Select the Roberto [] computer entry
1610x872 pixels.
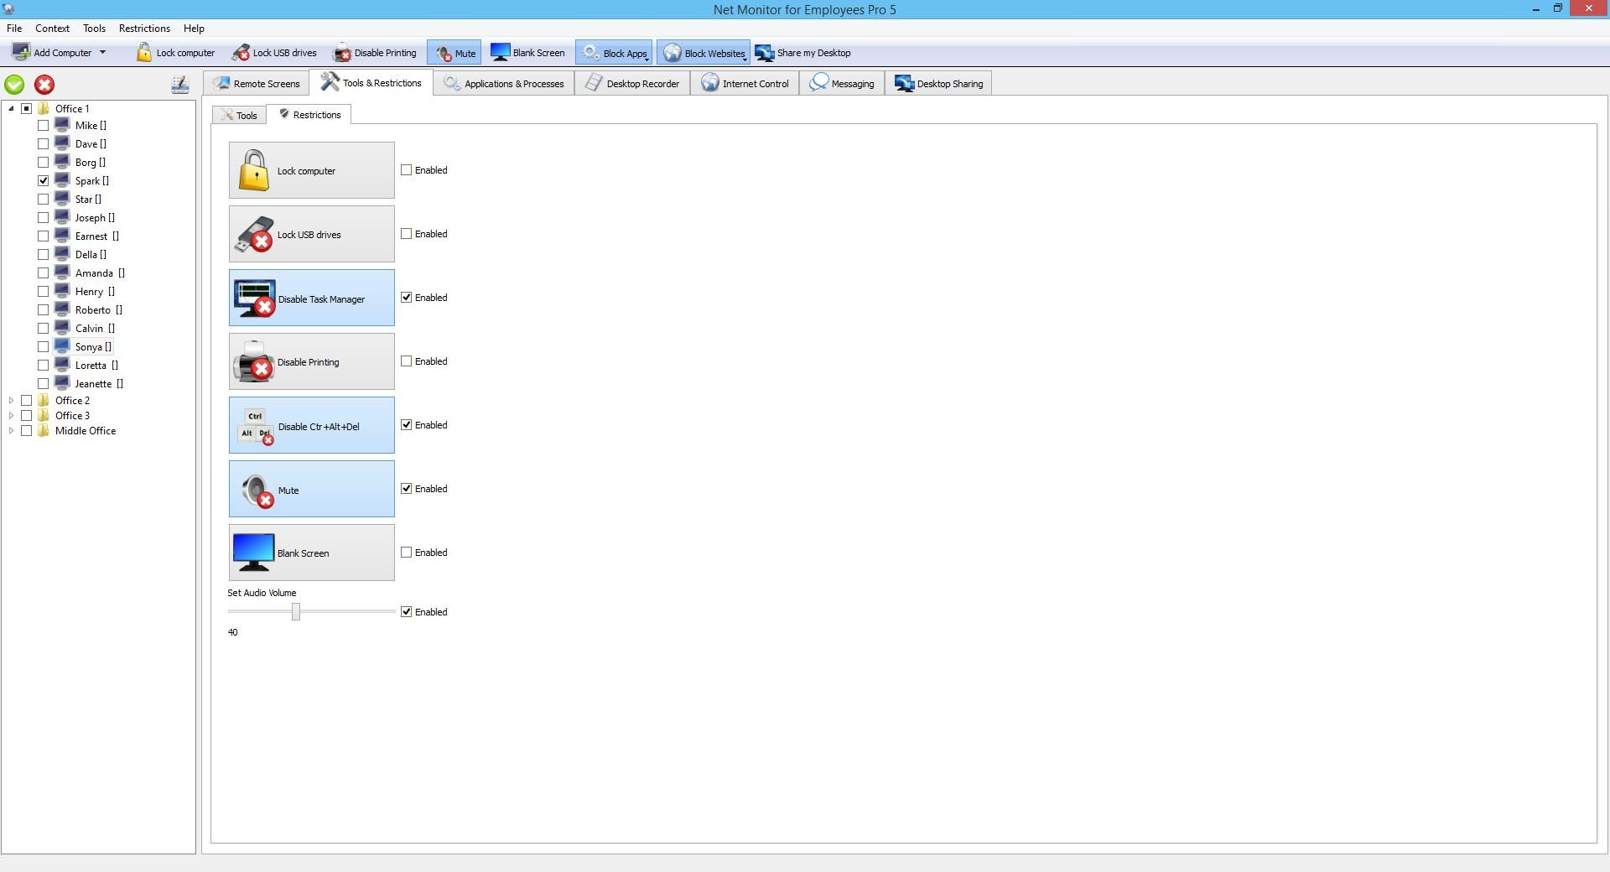[x=99, y=309]
